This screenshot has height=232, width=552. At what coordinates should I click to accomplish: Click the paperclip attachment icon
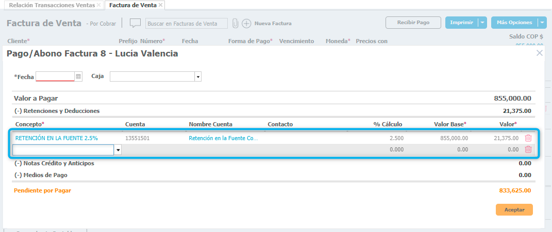click(235, 23)
